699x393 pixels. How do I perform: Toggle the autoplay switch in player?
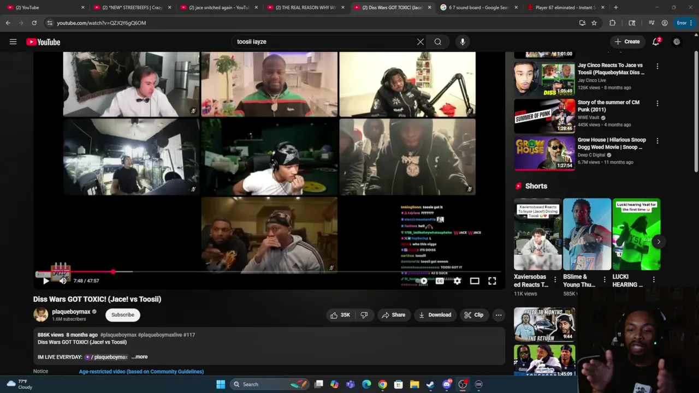pyautogui.click(x=423, y=281)
